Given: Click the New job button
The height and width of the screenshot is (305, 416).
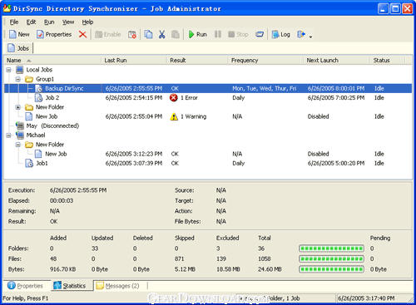Looking at the screenshot, I should pos(19,35).
